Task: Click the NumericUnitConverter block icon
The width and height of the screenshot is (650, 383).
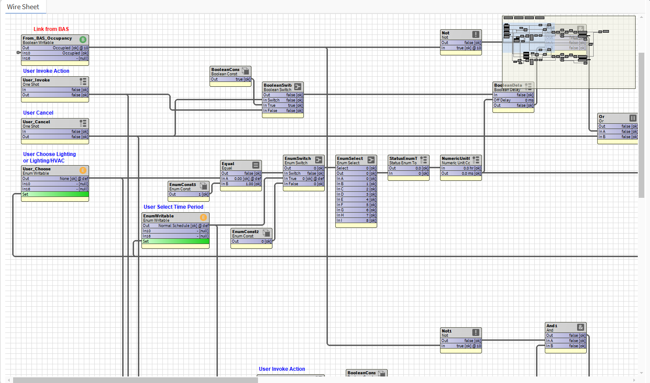Action: (x=476, y=160)
